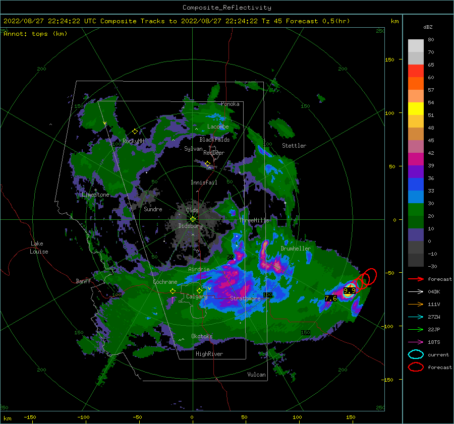Click the Strathmore city label
This screenshot has width=454, height=424.
tap(245, 298)
